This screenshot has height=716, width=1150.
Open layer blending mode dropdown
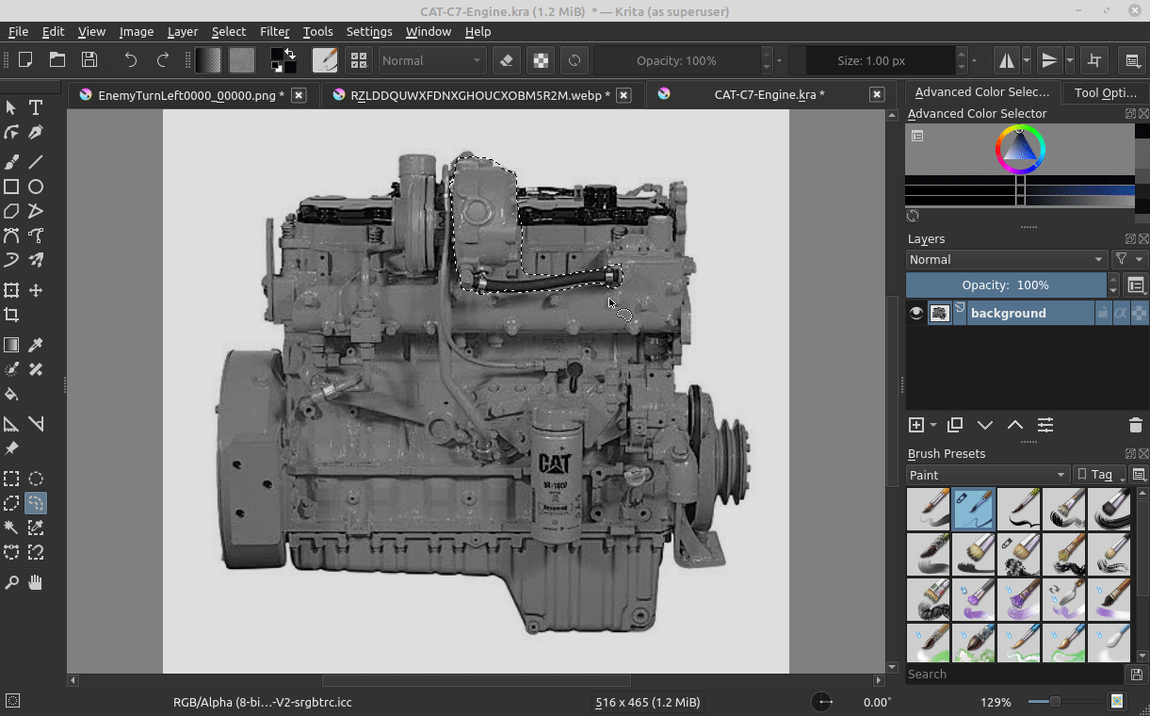point(1006,259)
